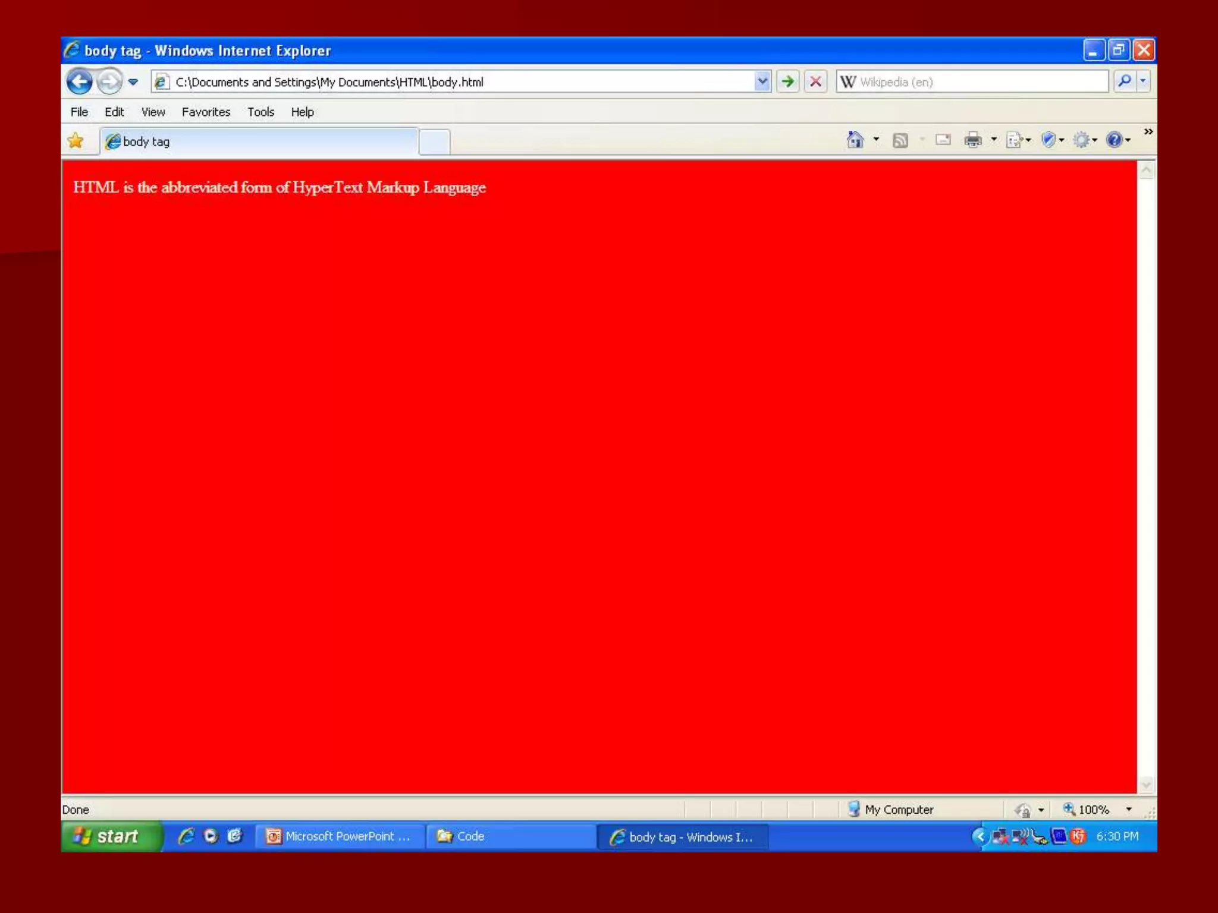The width and height of the screenshot is (1218, 913).
Task: Click the Home toolbar icon
Action: click(855, 140)
